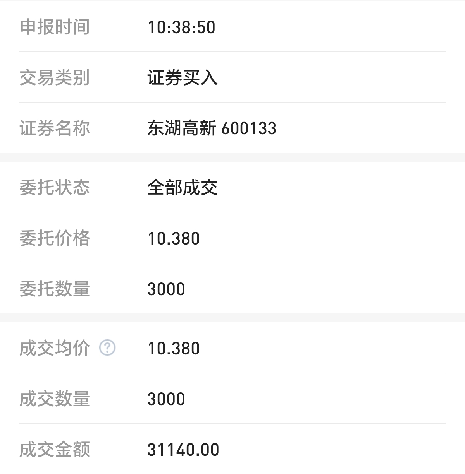465x474 pixels.
Task: Click the 申报时间 row label
Action: point(55,27)
